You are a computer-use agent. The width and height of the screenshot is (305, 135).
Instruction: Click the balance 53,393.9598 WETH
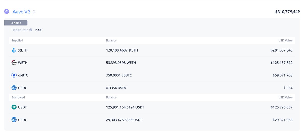pos(121,63)
